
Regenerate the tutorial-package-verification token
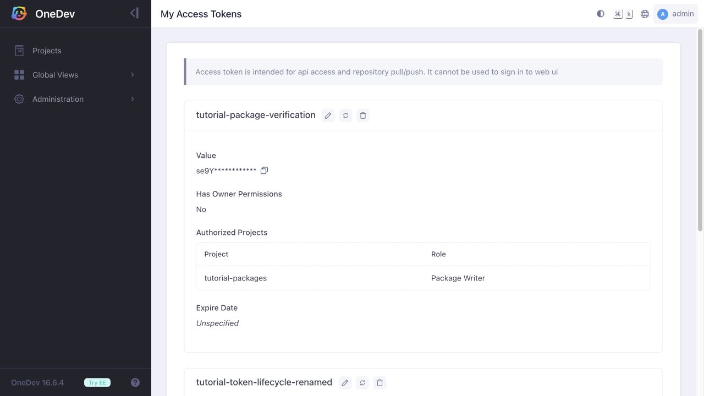(345, 116)
